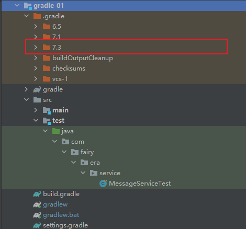Expand the 6.5 folder

click(36, 27)
